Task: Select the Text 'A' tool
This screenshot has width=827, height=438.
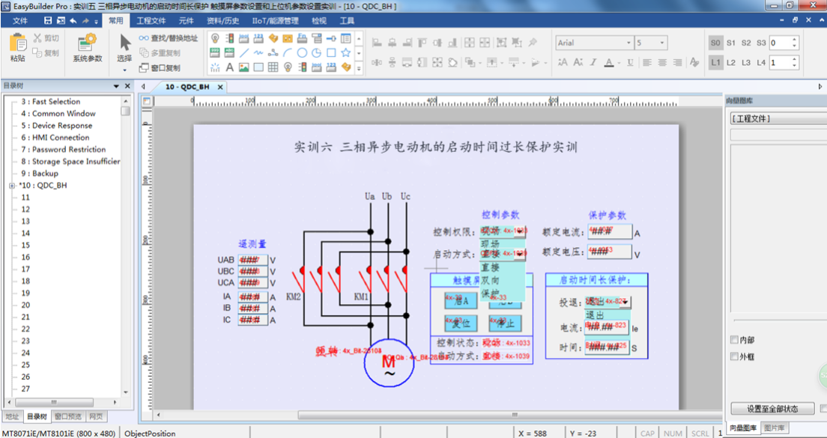Action: [229, 67]
